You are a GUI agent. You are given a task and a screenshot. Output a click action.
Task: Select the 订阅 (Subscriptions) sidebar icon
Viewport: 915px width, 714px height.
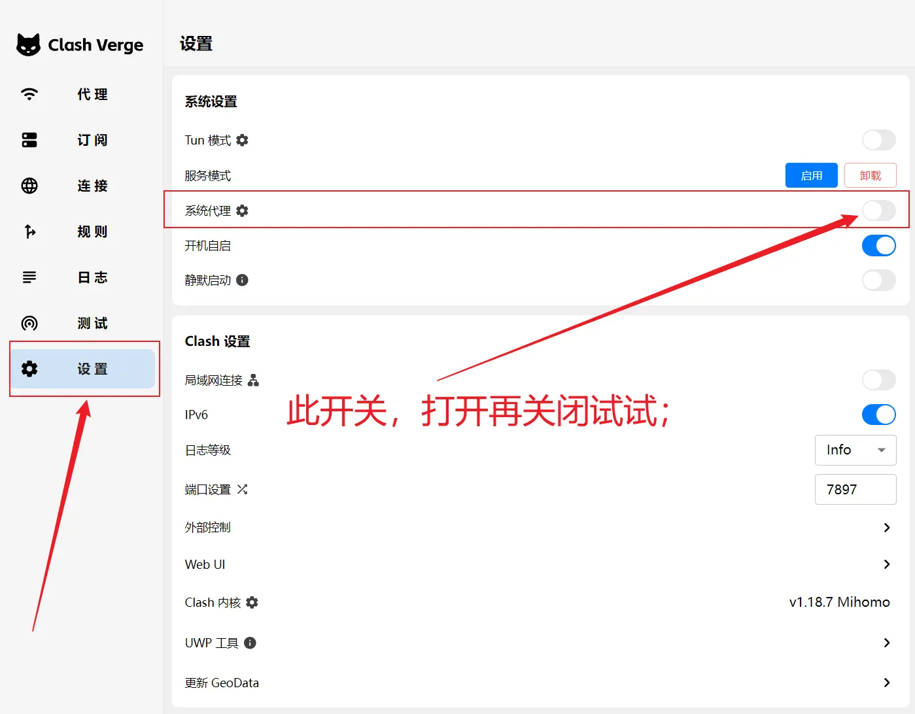(x=29, y=140)
